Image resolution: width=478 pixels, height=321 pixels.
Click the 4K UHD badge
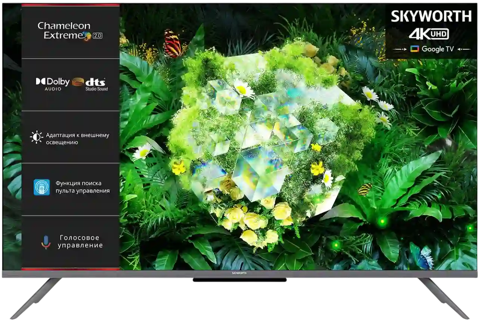428,34
